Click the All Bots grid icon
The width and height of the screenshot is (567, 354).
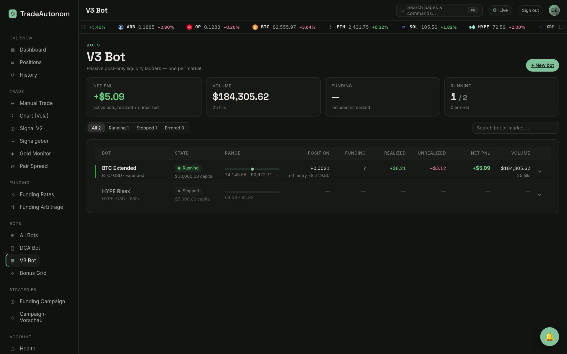(x=12, y=235)
